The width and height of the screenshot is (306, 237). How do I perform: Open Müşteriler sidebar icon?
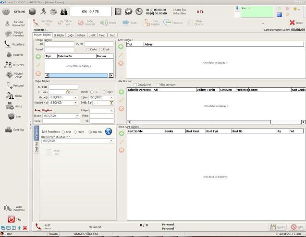[8, 65]
